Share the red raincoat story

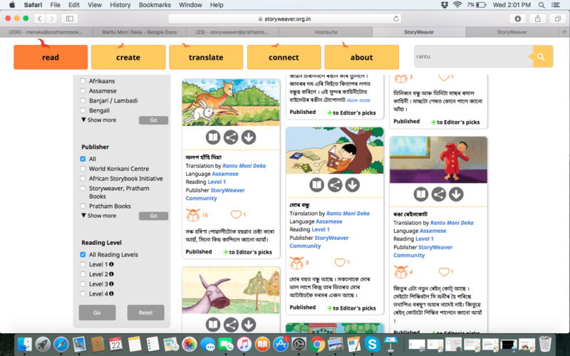[439, 194]
